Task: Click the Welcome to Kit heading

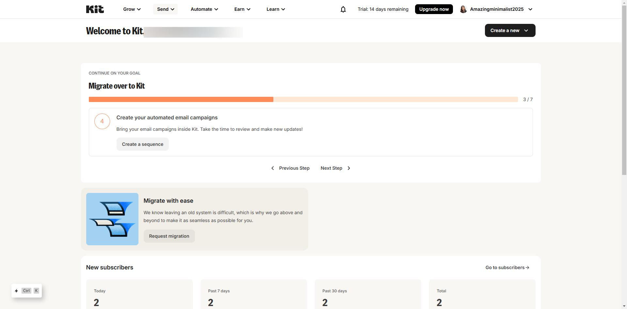Action: (x=115, y=31)
